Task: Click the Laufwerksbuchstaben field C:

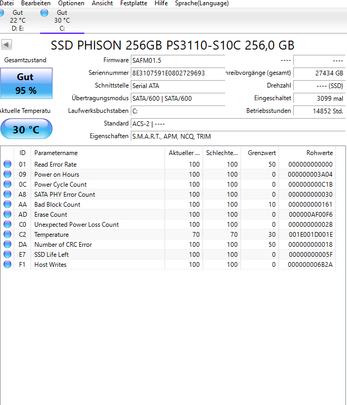Action: click(178, 111)
